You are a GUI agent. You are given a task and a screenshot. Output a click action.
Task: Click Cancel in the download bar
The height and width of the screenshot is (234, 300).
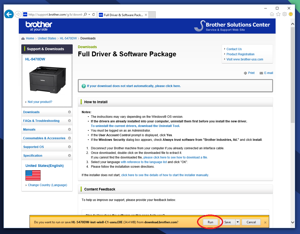click(251, 222)
